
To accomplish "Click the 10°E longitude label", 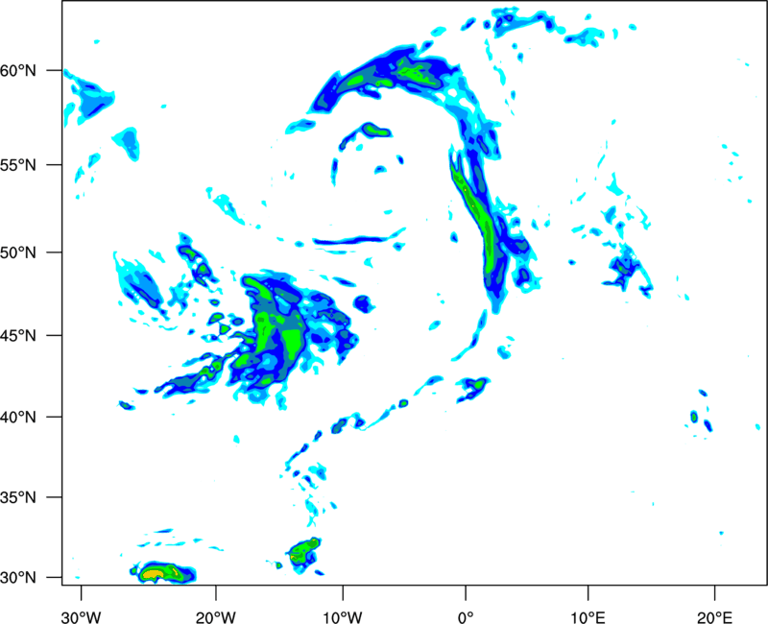I will (588, 617).
